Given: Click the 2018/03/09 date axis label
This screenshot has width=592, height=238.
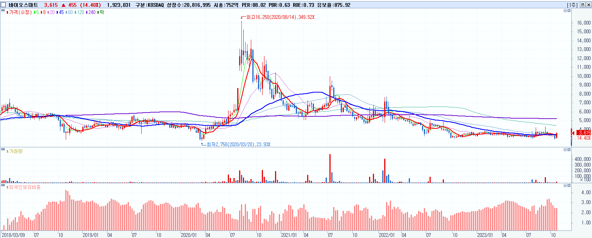Looking at the screenshot, I should pos(14,235).
